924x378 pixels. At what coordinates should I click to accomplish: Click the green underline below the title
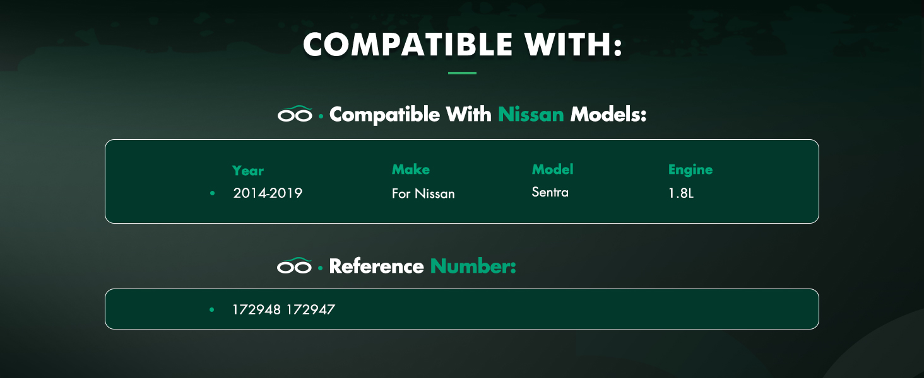(x=462, y=73)
